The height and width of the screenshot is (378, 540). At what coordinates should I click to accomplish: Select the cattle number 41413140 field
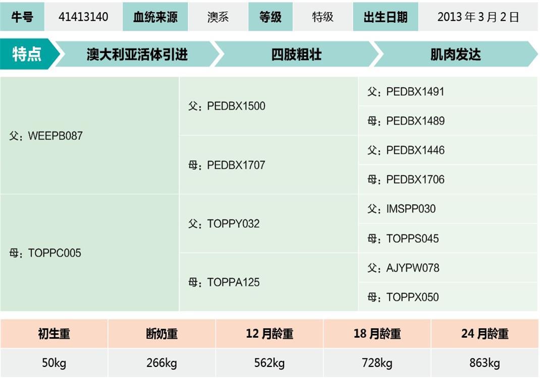tap(83, 17)
